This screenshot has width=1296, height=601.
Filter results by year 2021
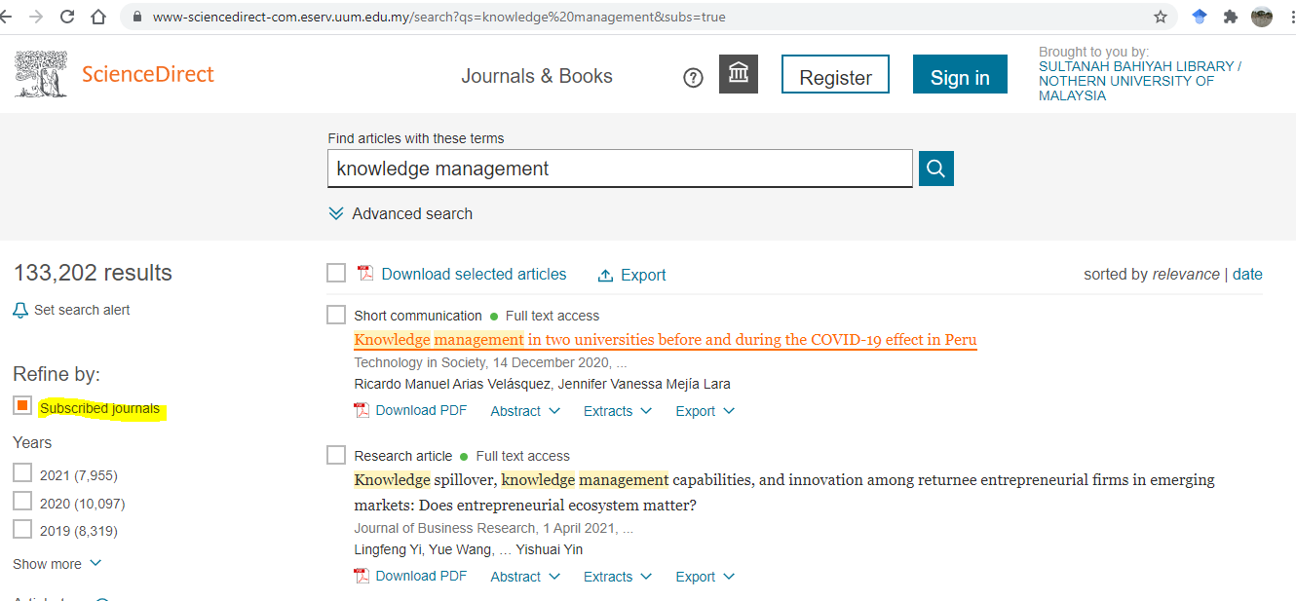[22, 473]
